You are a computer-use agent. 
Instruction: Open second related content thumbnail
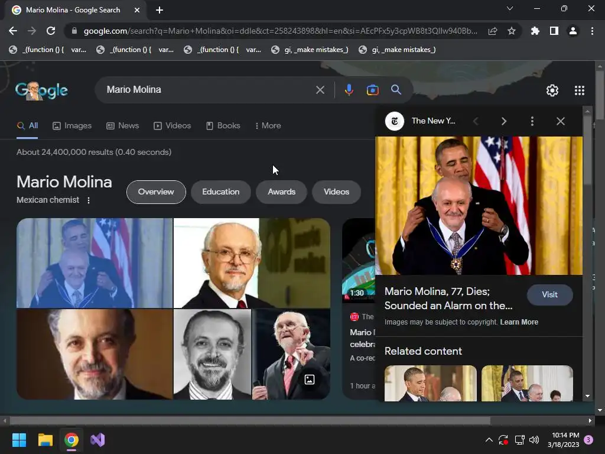[527, 383]
